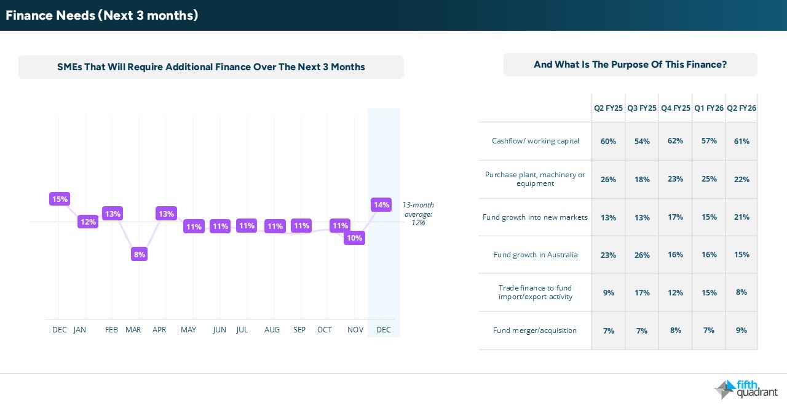Click the Fund growth in Australia label

(x=535, y=255)
